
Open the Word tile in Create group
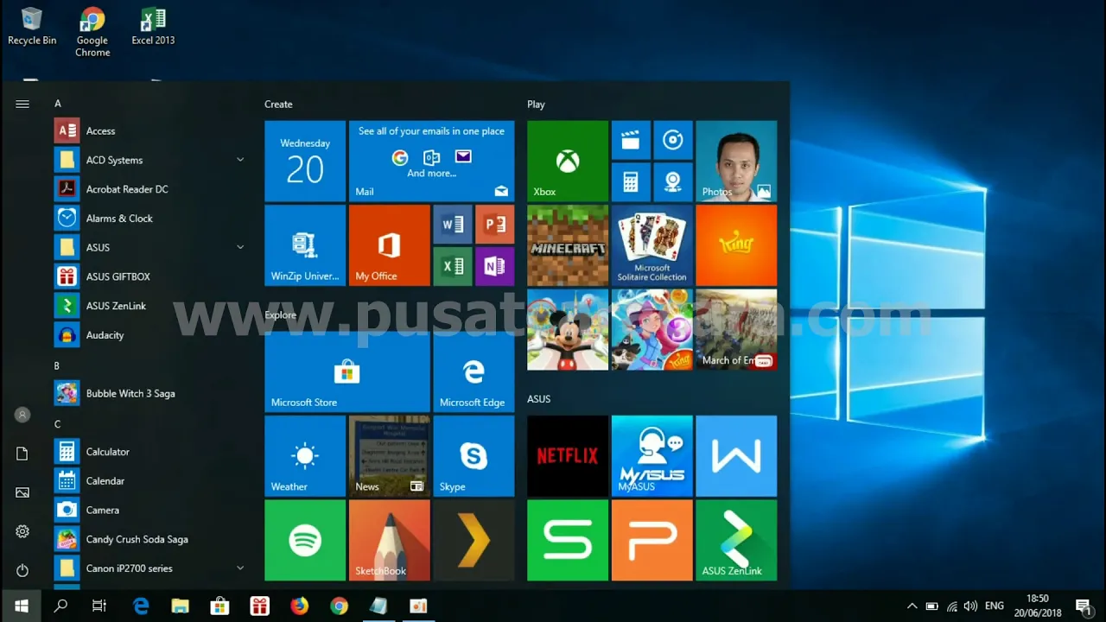click(453, 225)
